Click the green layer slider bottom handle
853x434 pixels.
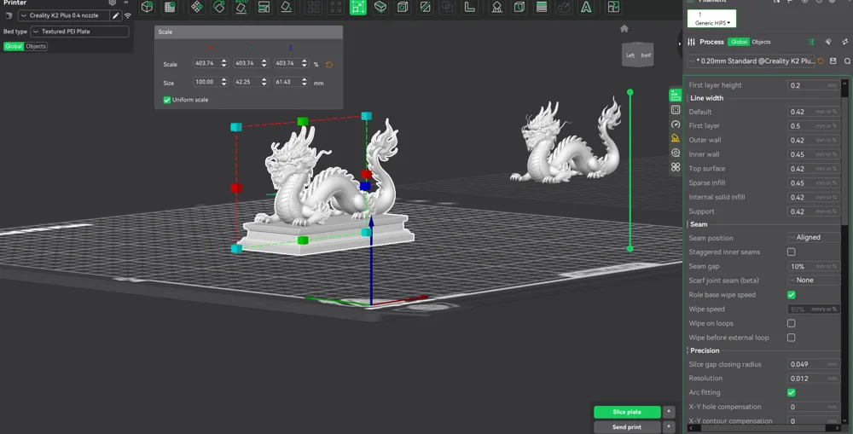[630, 248]
